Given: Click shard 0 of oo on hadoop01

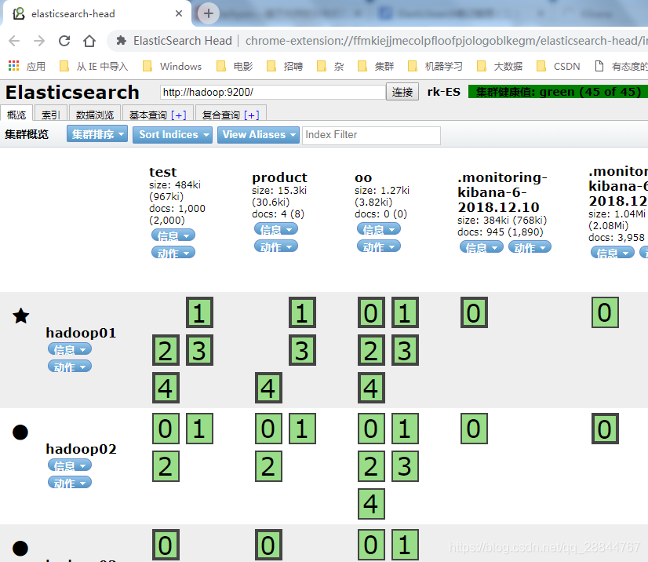Looking at the screenshot, I should 371,312.
